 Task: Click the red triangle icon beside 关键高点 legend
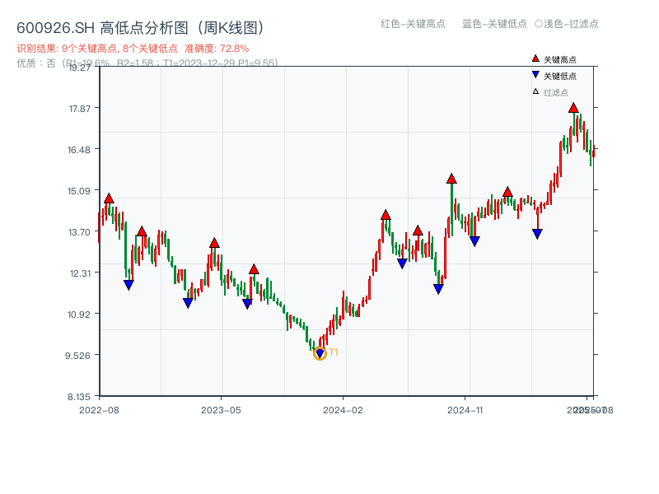click(535, 58)
